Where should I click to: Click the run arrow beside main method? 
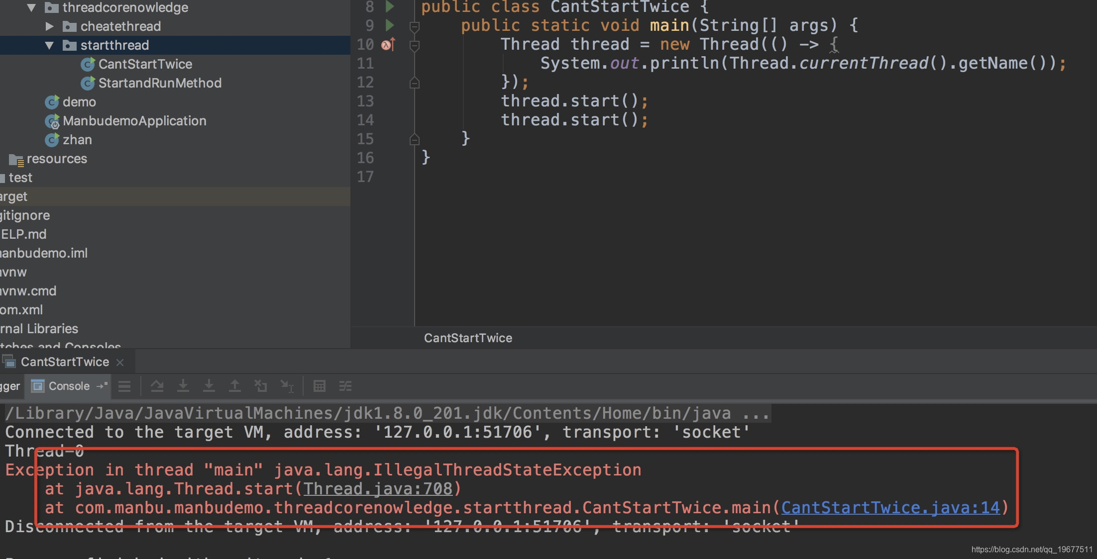390,25
